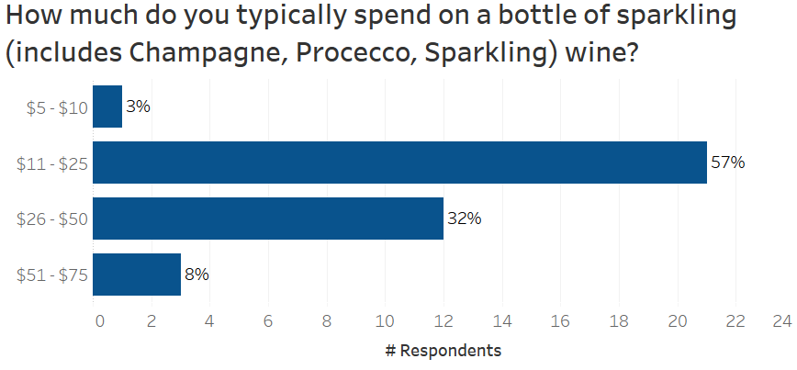
Task: Select the $11 - $25 category label
Action: (53, 163)
